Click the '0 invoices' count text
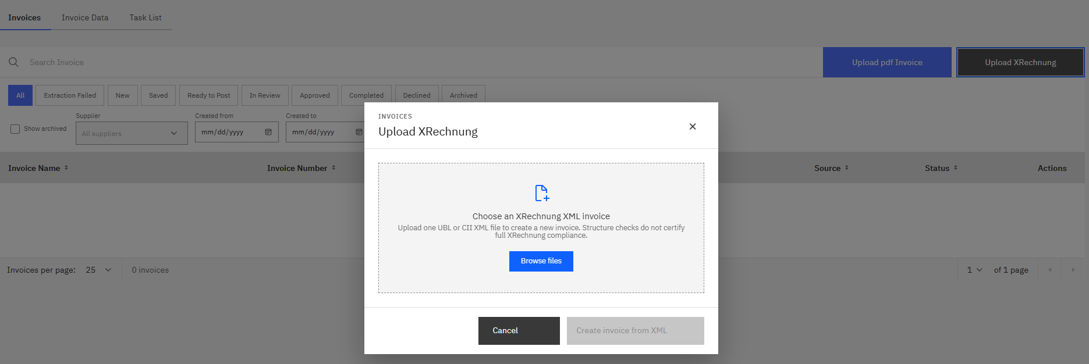 150,270
